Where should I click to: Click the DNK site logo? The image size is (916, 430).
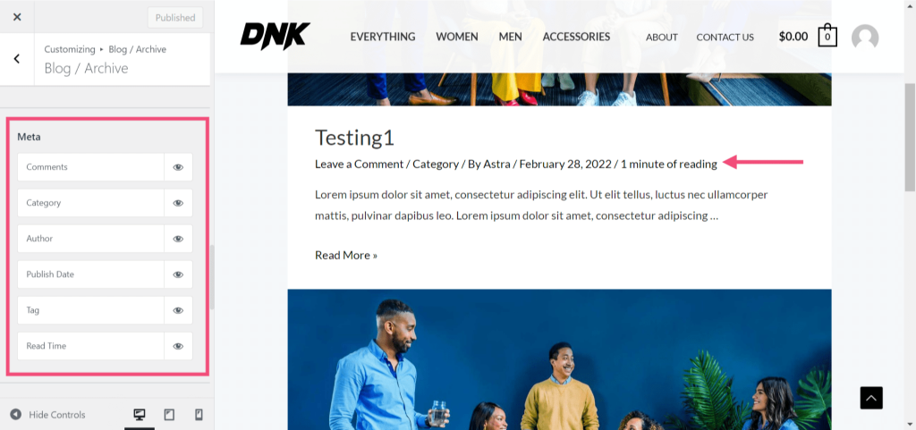coord(275,36)
